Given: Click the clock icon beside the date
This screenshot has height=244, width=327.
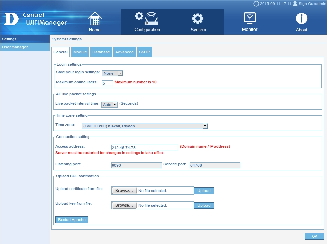Looking at the screenshot, I should tap(256, 4).
